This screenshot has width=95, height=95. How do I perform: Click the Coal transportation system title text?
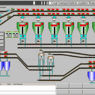click(x=73, y=3)
